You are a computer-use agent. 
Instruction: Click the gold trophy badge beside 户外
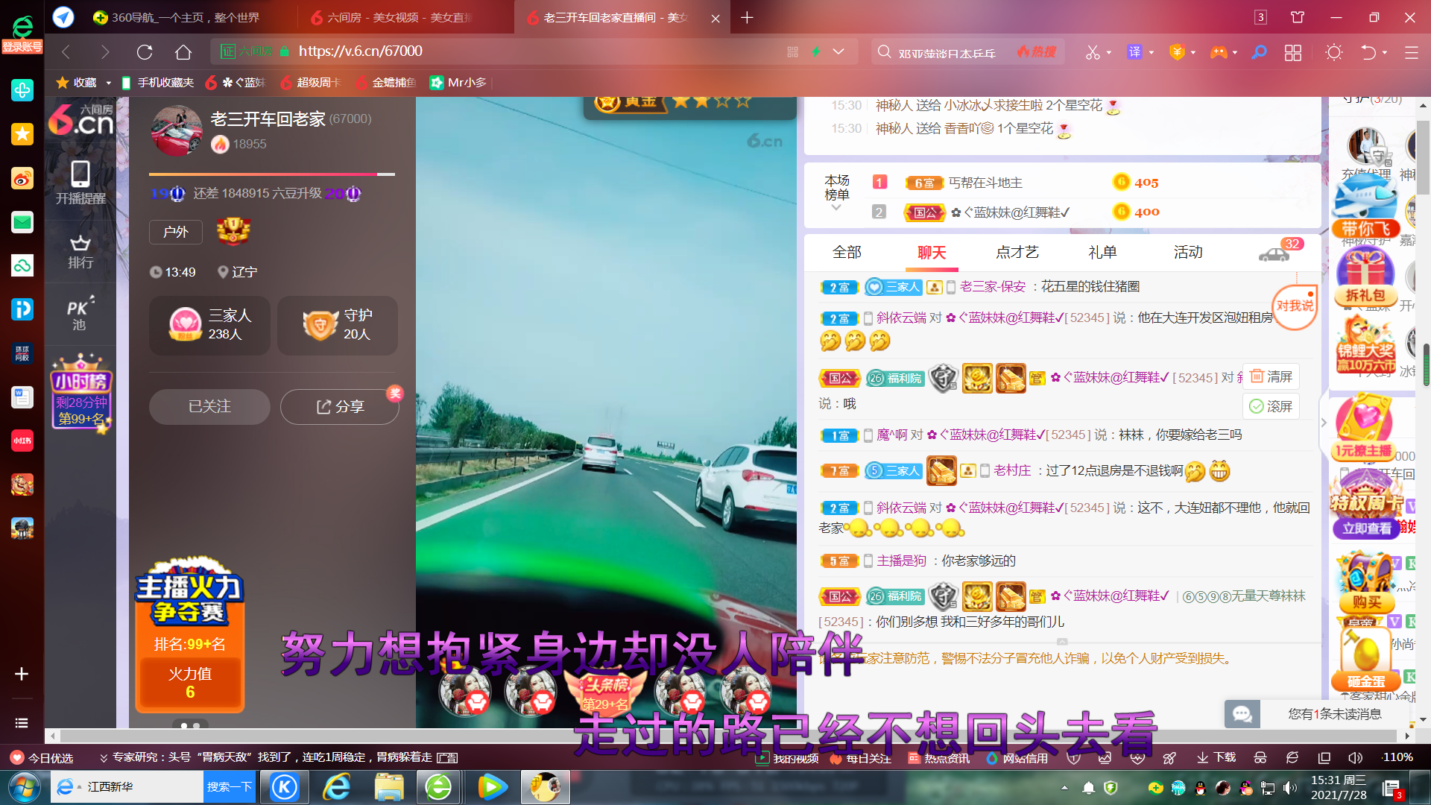pos(233,231)
